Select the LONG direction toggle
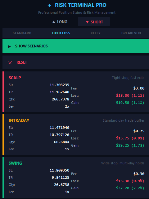The image size is (149, 199). tap(60, 22)
